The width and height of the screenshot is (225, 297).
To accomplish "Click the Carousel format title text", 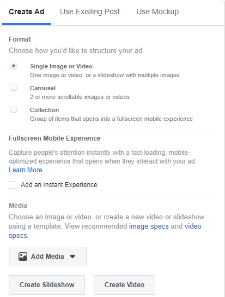I will [x=43, y=88].
